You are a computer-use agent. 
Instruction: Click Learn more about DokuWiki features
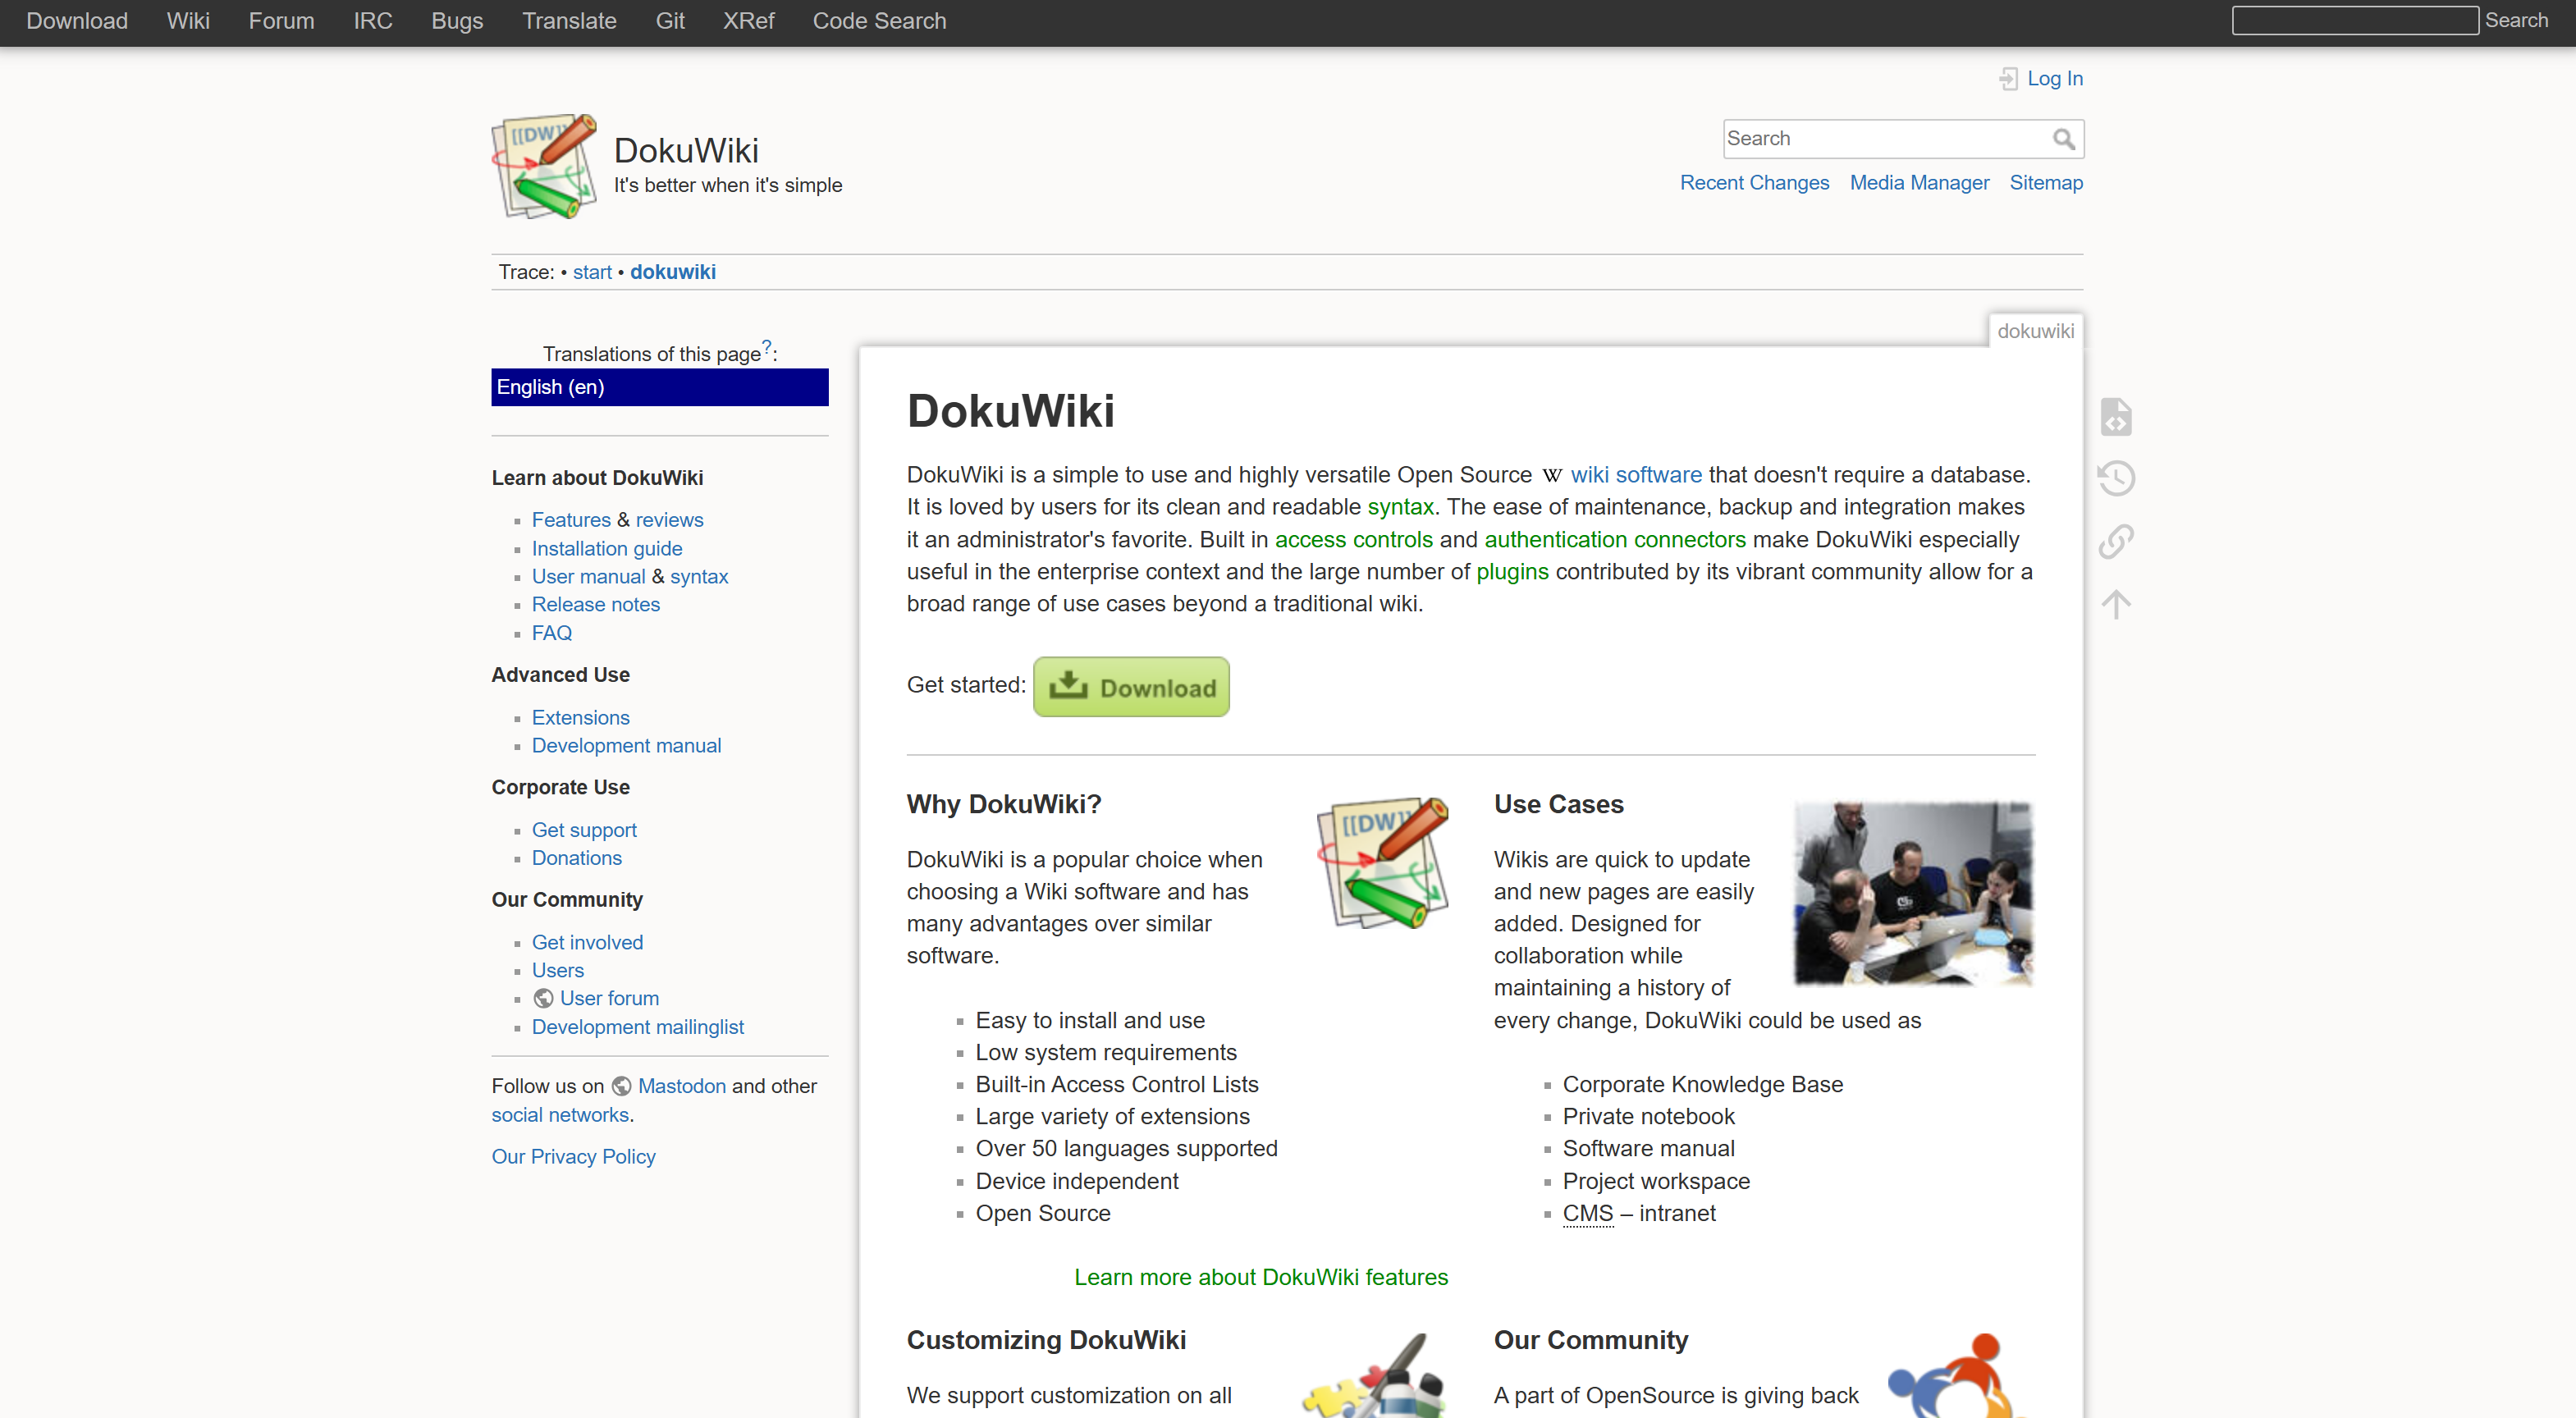[1261, 1278]
